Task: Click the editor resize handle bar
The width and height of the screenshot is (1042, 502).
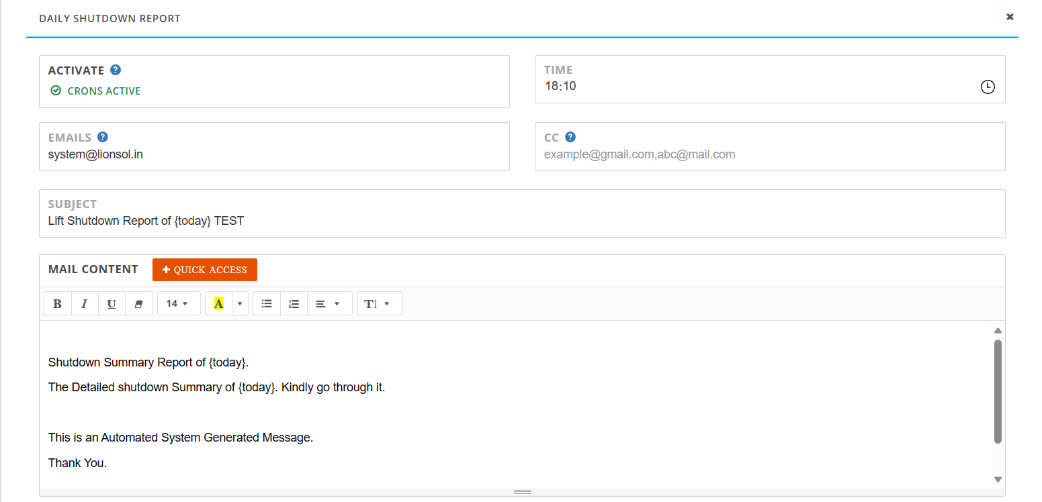Action: (522, 492)
